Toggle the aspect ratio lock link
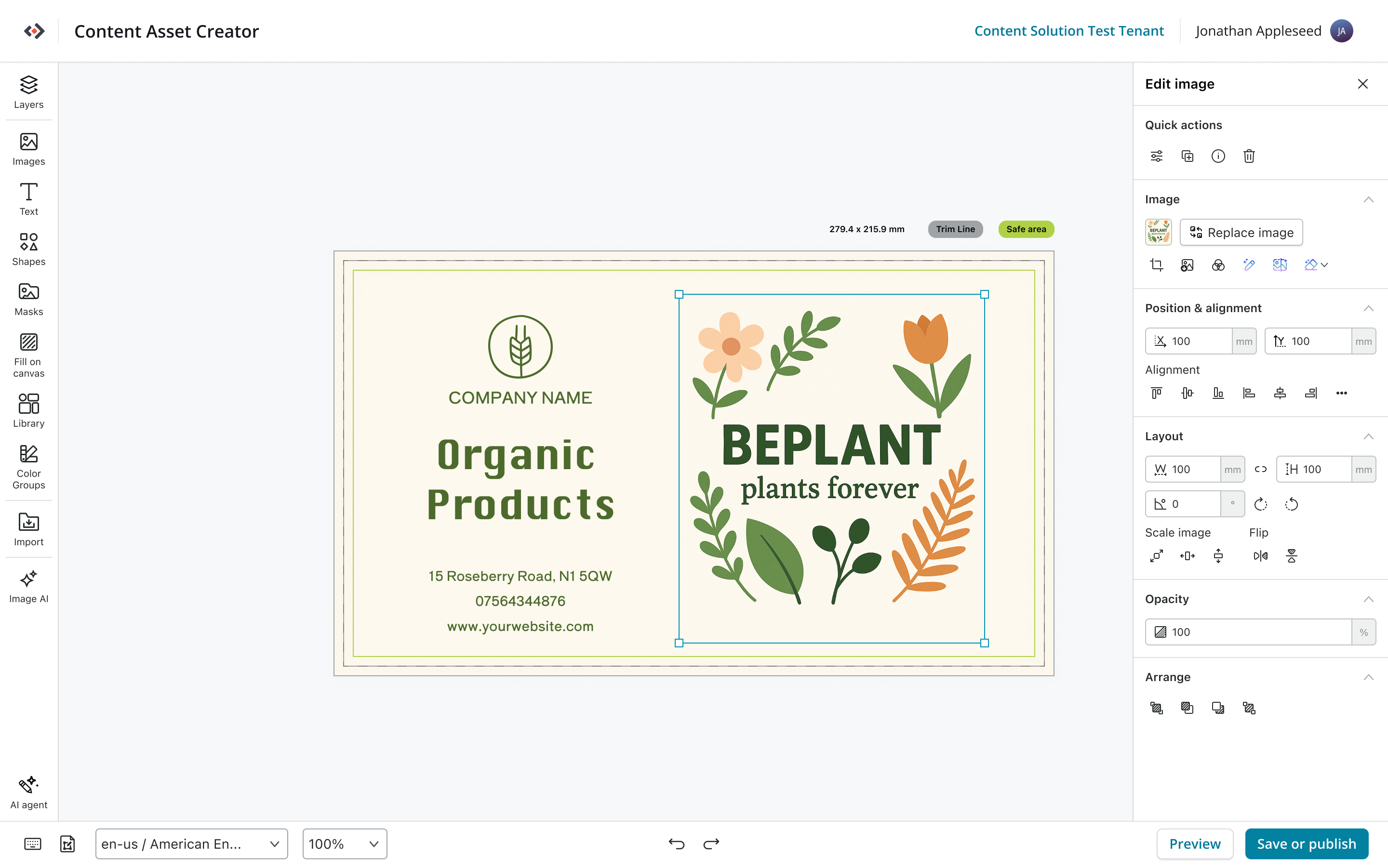Image resolution: width=1388 pixels, height=867 pixels. pyautogui.click(x=1261, y=469)
